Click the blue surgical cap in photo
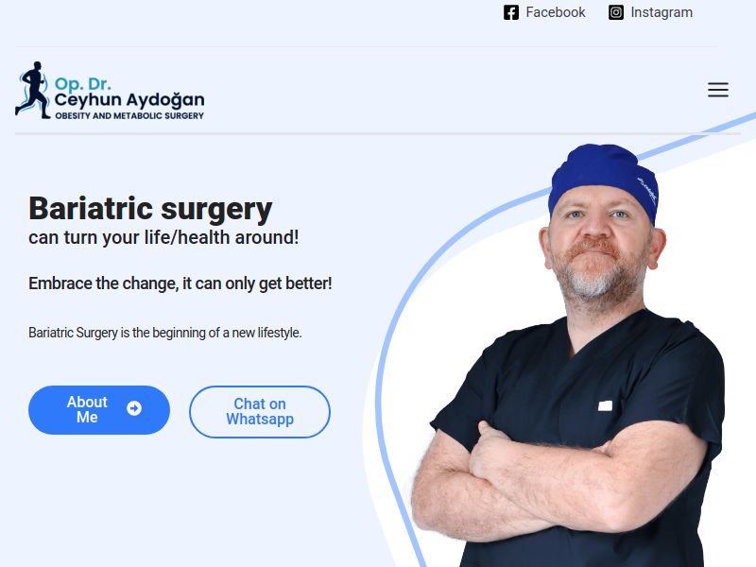This screenshot has width=756, height=567. (604, 180)
